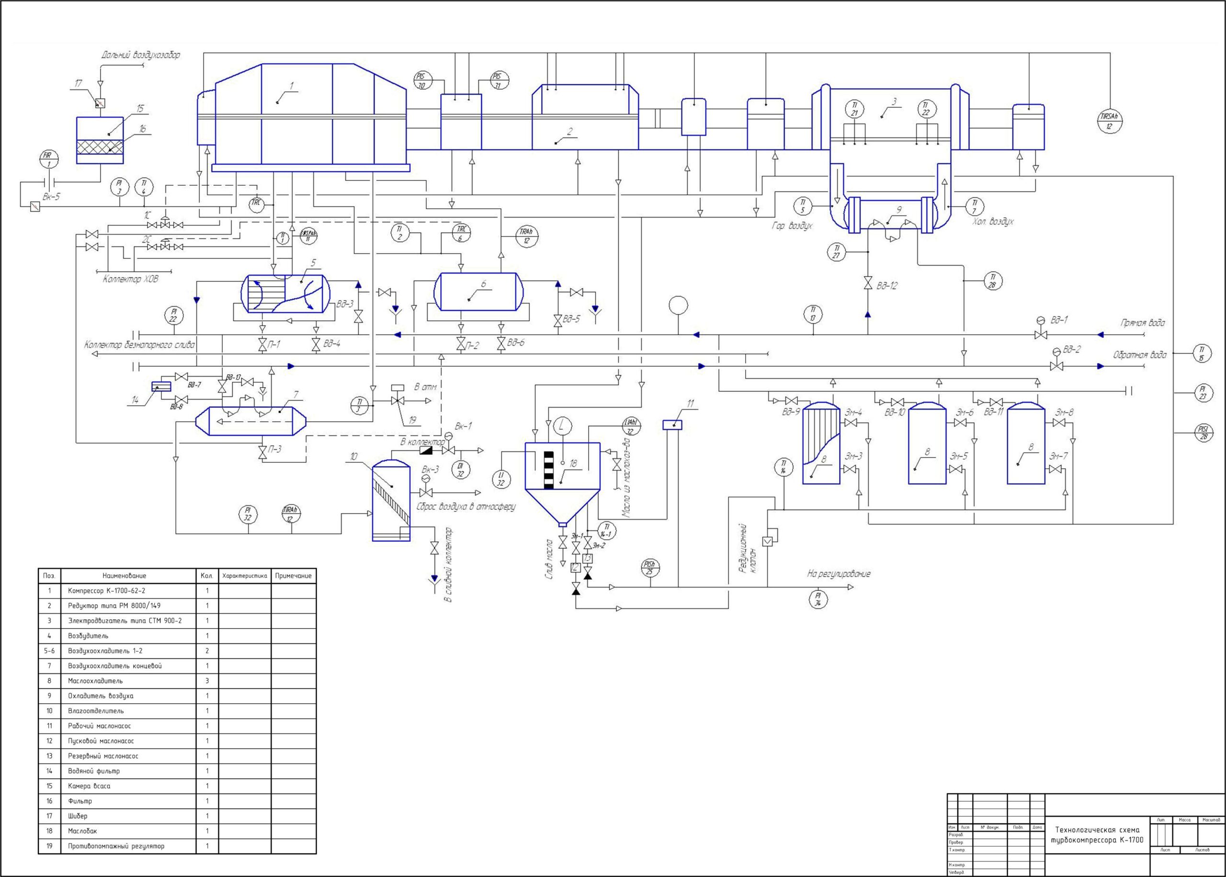Screen dimensions: 1226x877
Task: Select the Вд-10 valve symbol
Action: point(897,402)
